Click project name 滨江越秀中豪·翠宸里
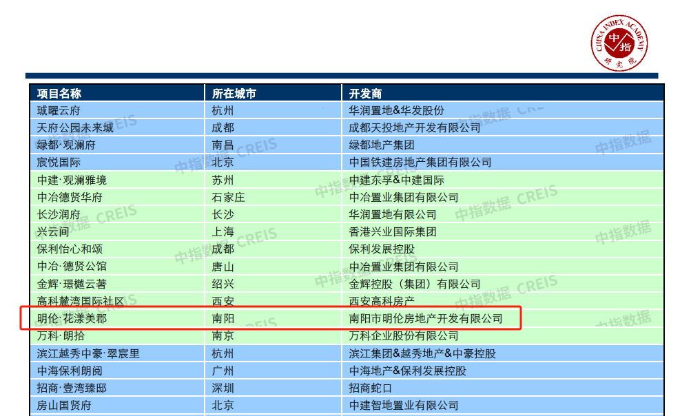Image resolution: width=691 pixels, height=416 pixels. pyautogui.click(x=88, y=354)
